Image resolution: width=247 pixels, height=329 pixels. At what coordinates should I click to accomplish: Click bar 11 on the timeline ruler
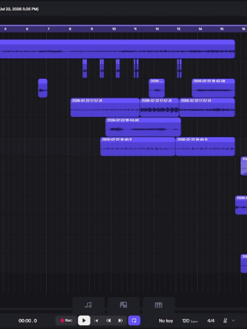(x=135, y=29)
